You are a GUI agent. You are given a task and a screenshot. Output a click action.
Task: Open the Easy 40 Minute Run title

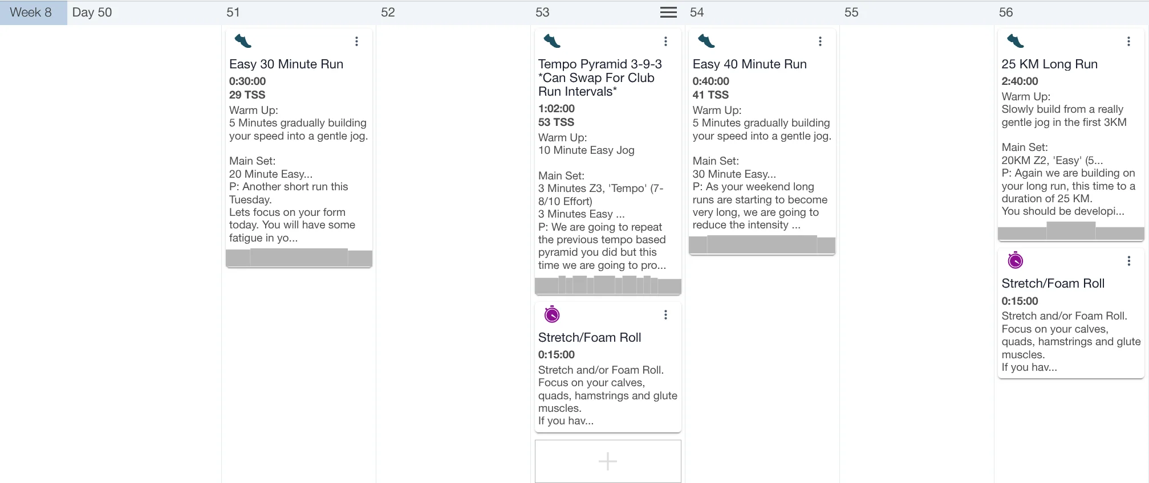(749, 64)
